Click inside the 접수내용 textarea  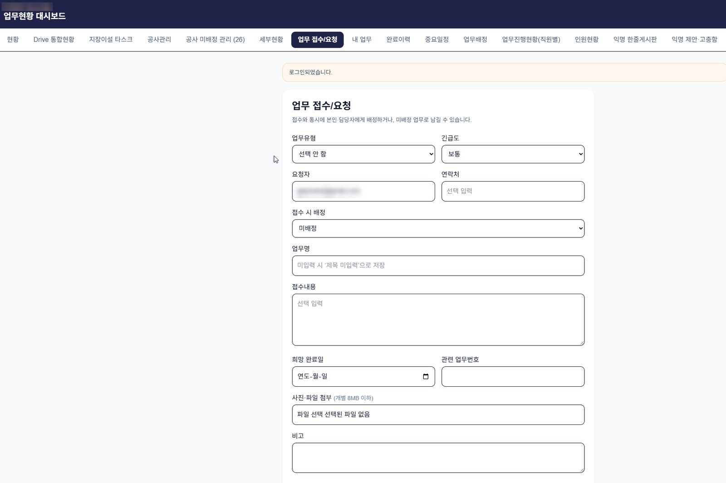tap(438, 320)
